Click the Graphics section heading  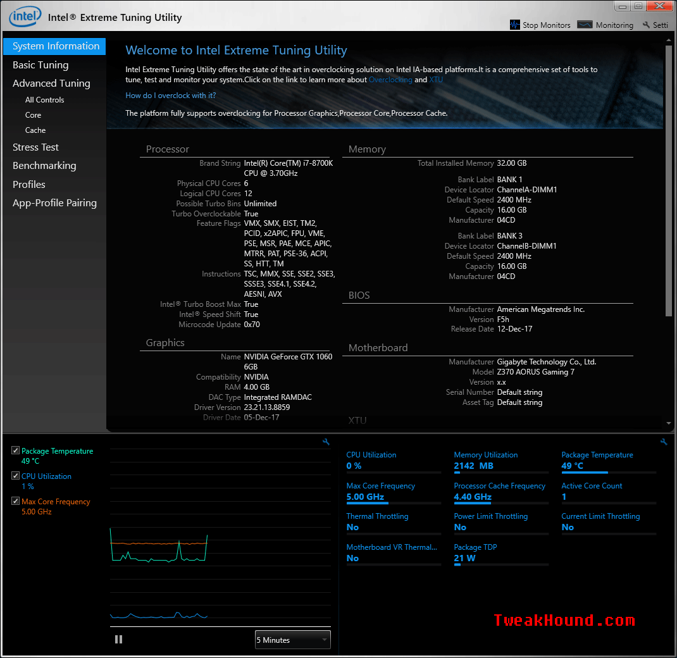point(165,343)
